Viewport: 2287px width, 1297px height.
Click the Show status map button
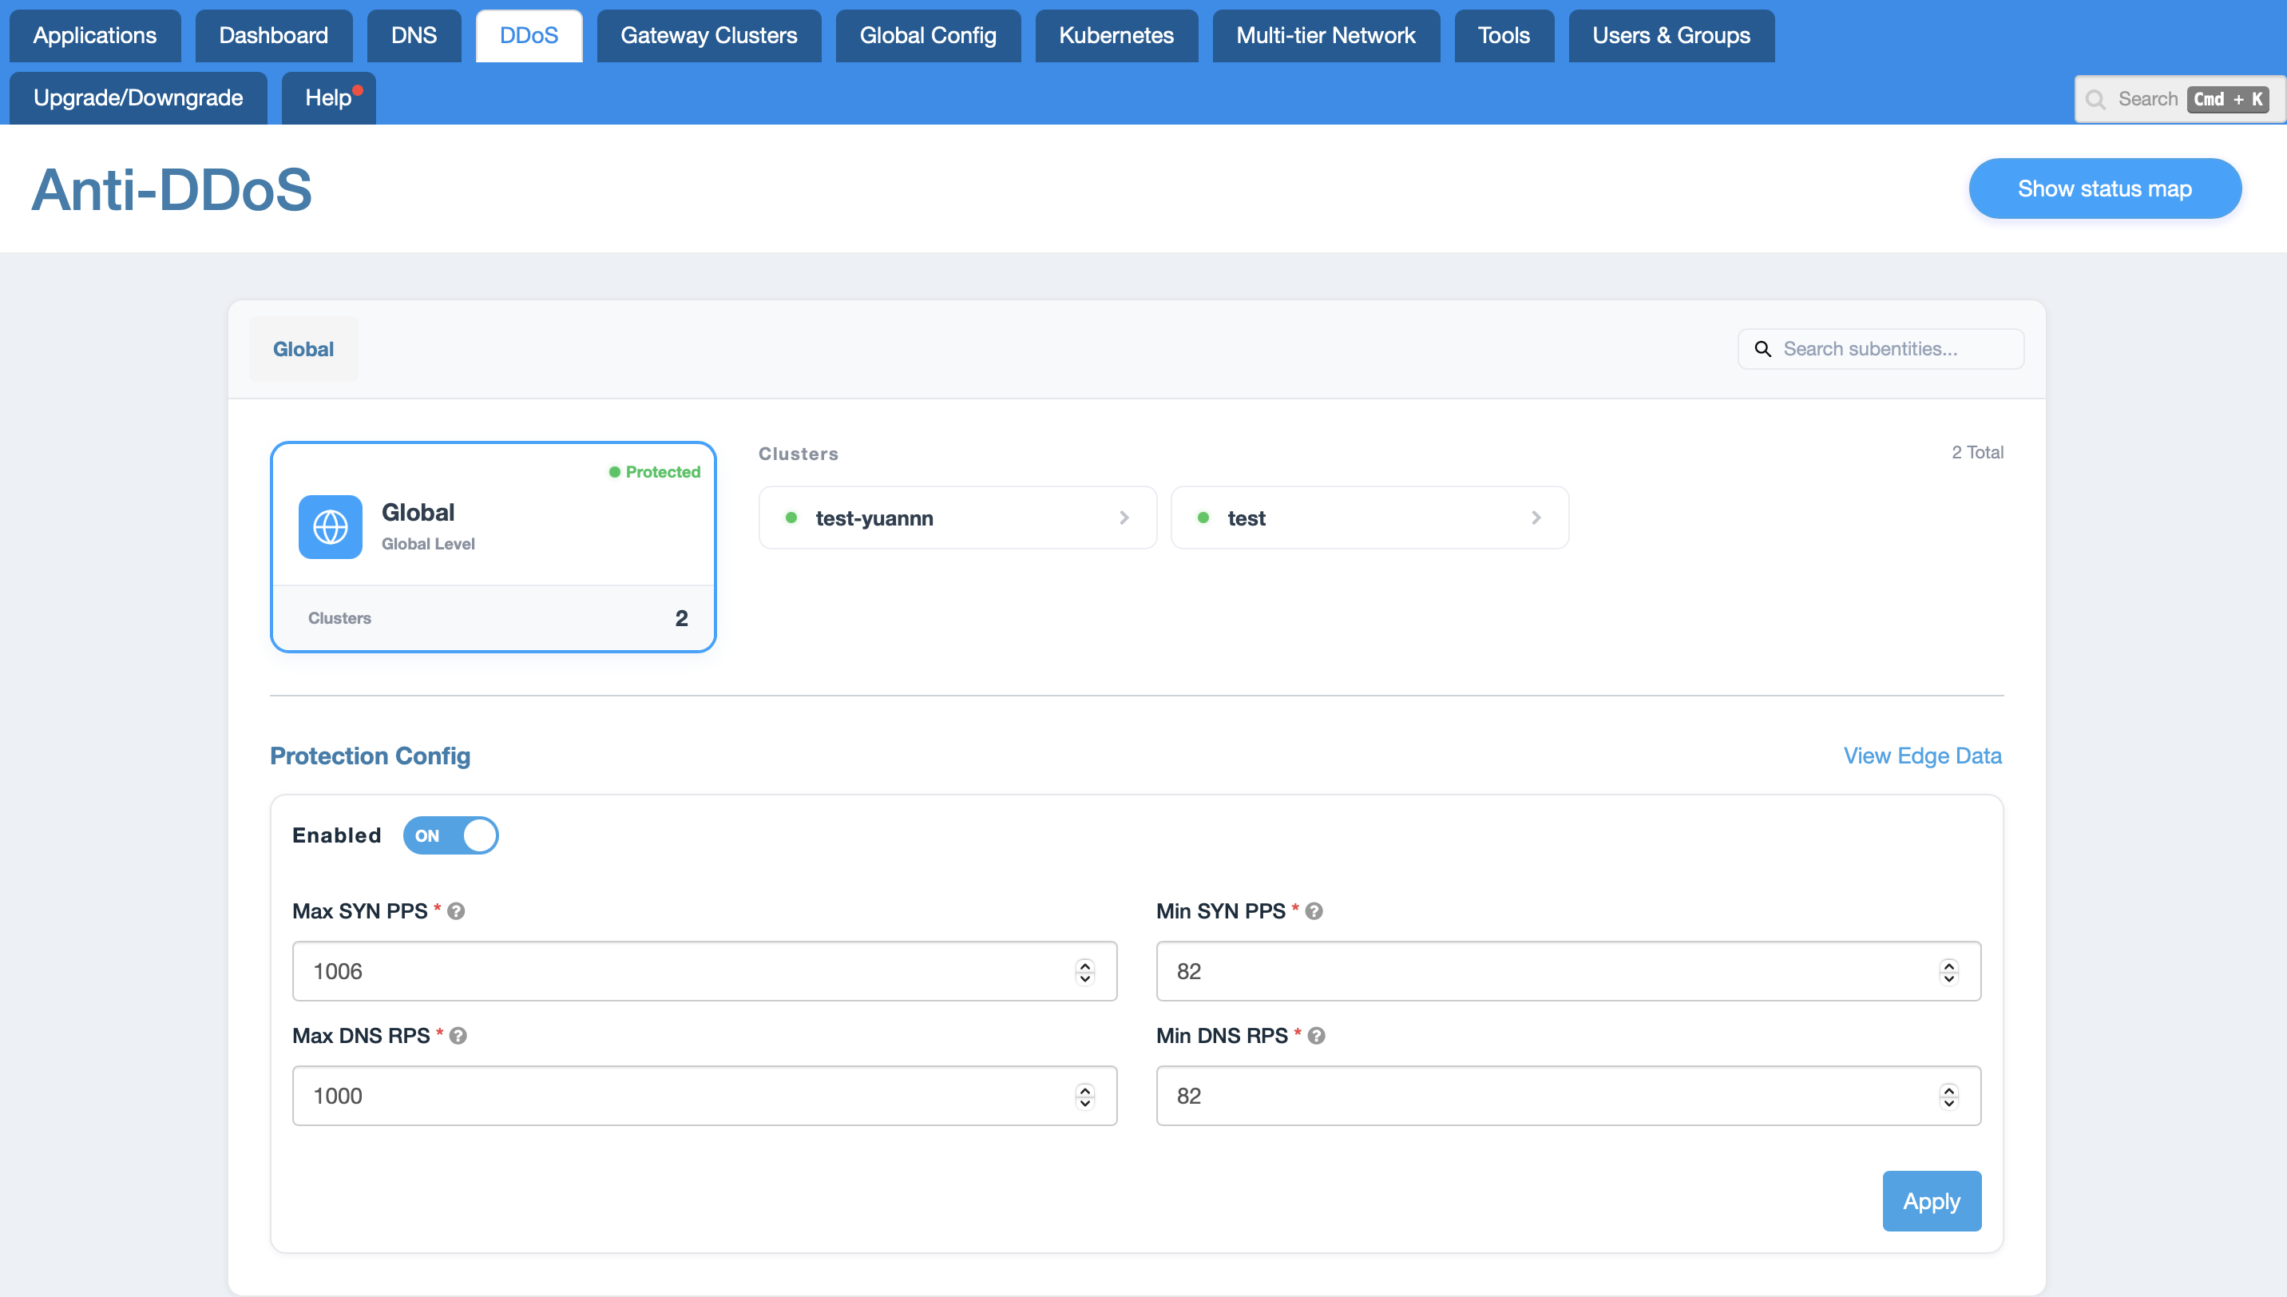point(2104,188)
